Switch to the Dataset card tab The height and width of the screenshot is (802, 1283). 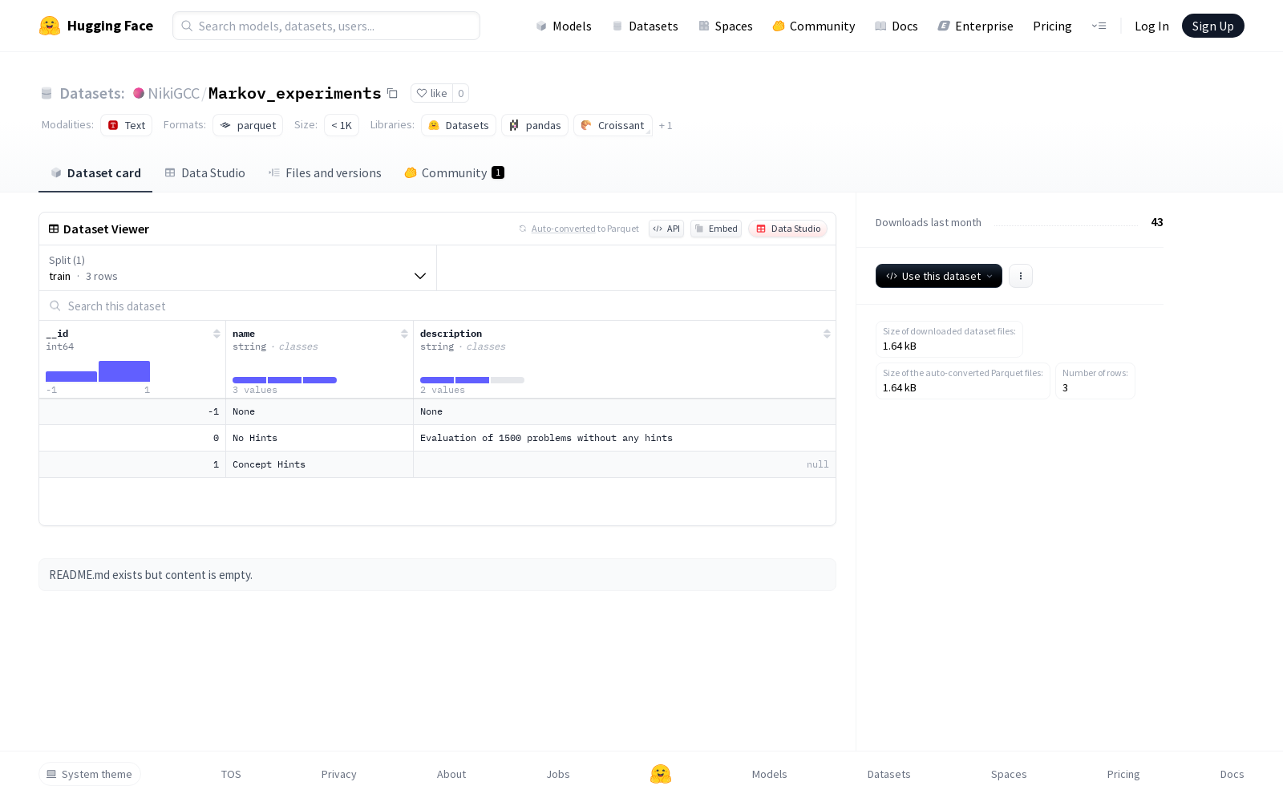[x=95, y=172]
